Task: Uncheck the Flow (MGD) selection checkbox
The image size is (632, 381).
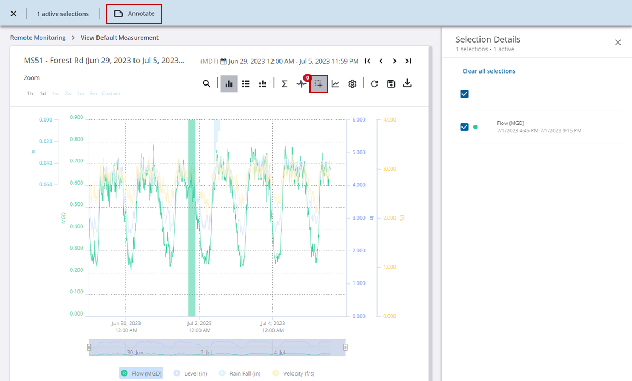Action: tap(465, 127)
